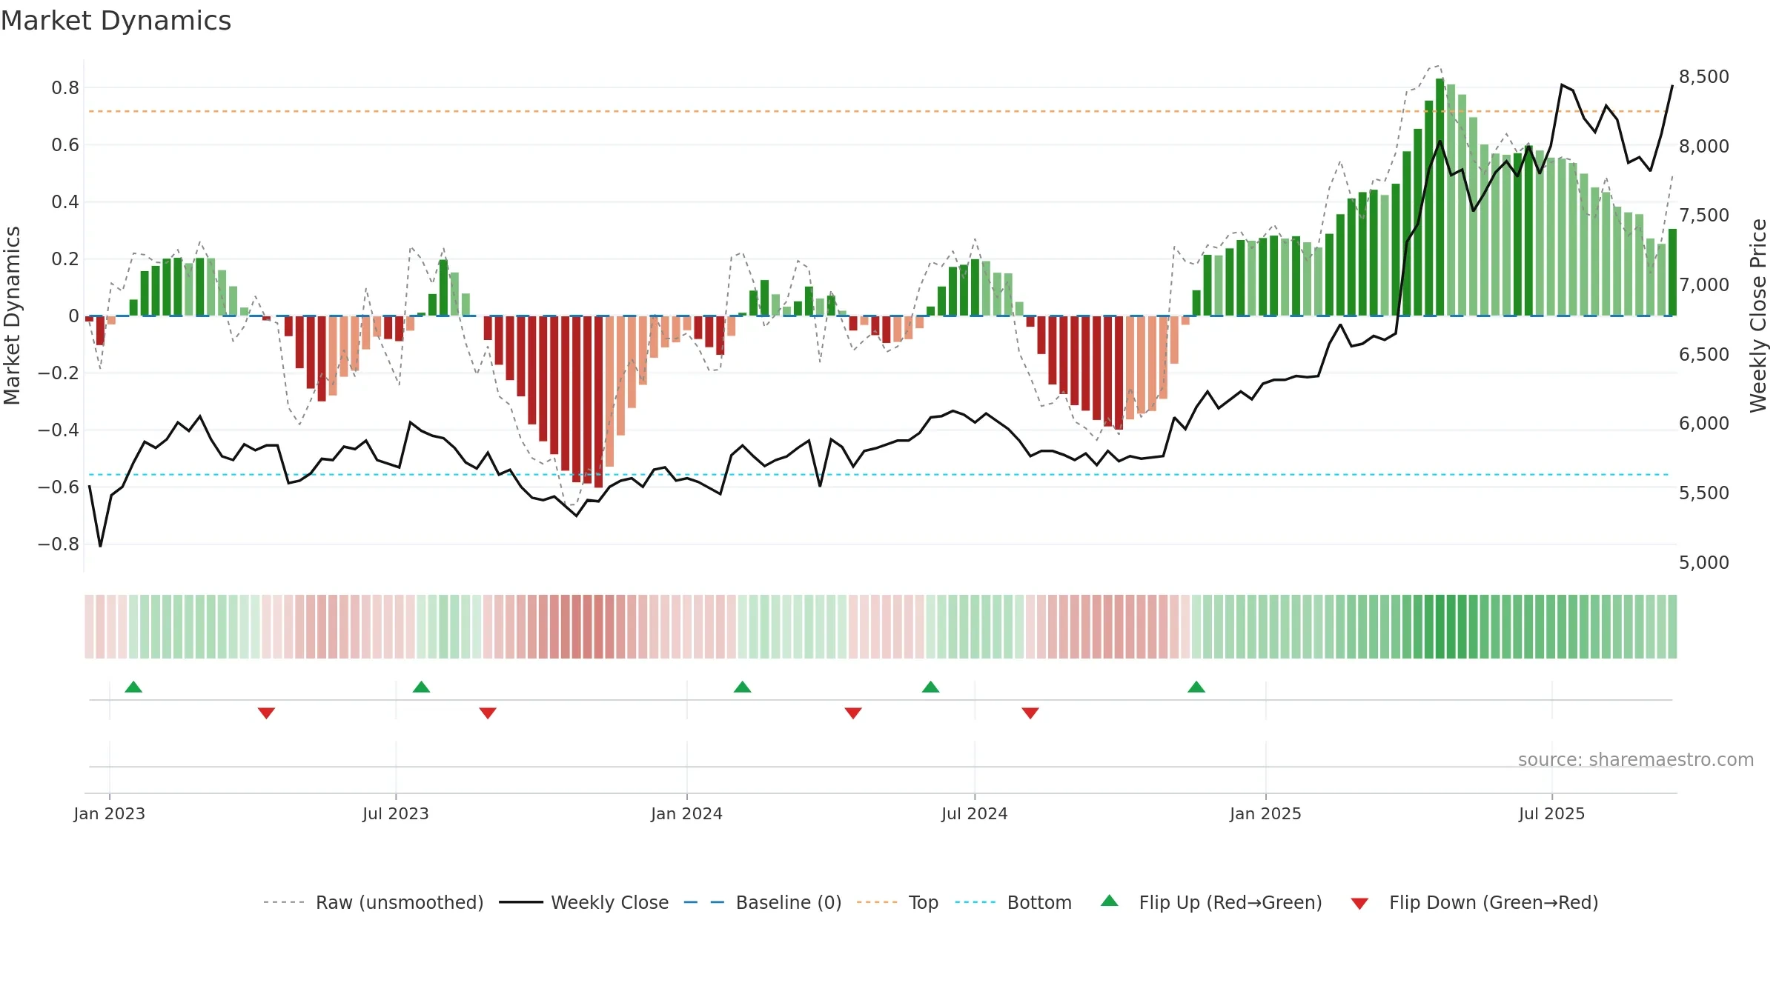Select the green flip-up marker just before Jul 2024

(930, 687)
